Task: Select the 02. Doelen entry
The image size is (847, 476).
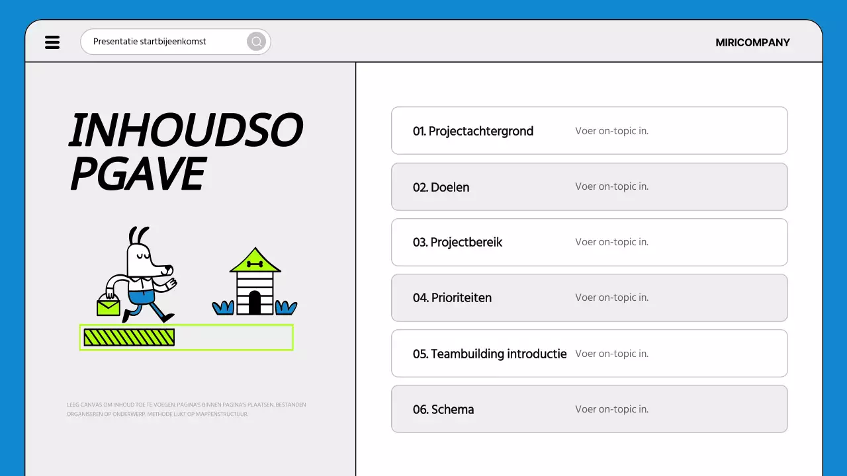Action: click(441, 187)
